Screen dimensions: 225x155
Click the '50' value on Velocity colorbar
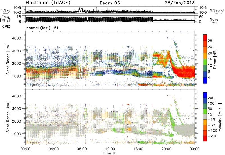(210, 109)
